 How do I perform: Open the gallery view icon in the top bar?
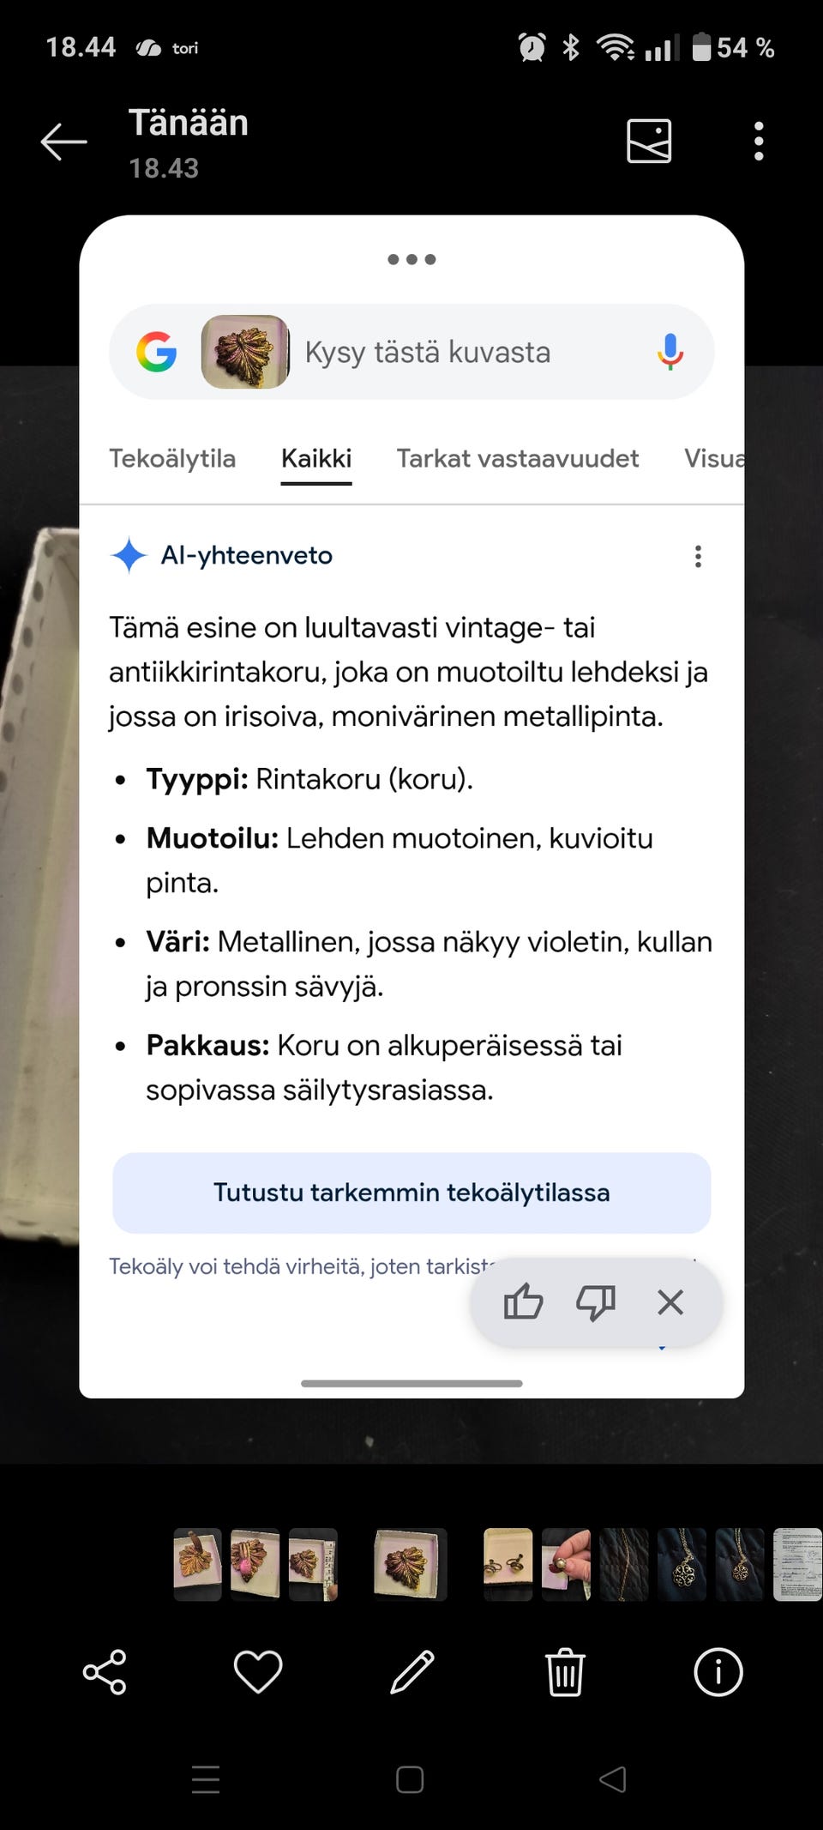point(649,141)
